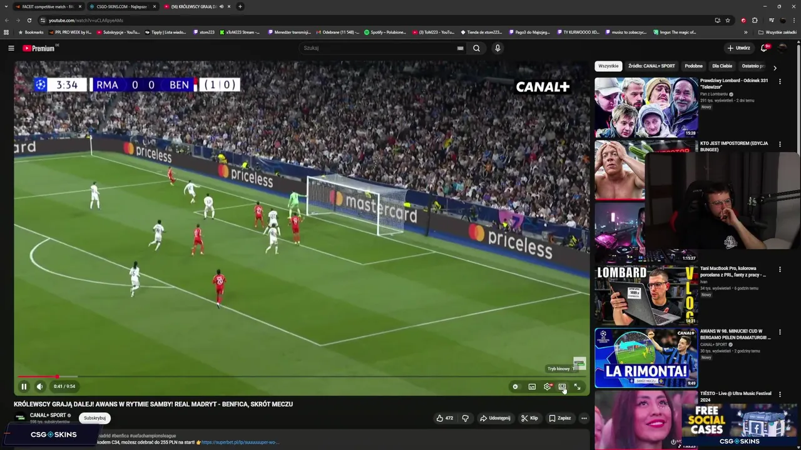This screenshot has width=801, height=450.
Task: Dislike the video with the thumbs-down
Action: click(x=465, y=418)
